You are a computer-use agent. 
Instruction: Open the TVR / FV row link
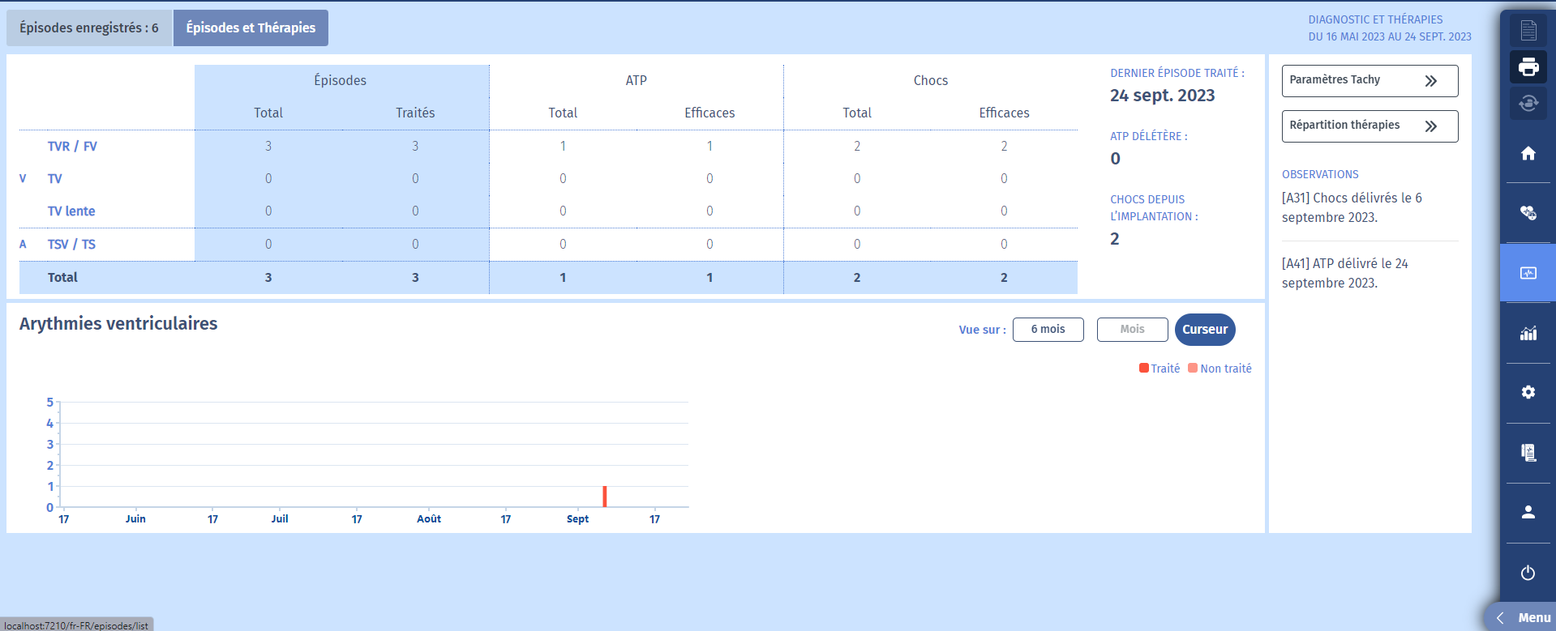[72, 147]
